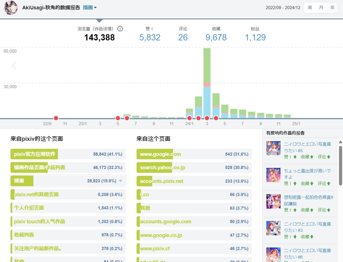Click the pink segment of the tallest bar
Screen dimensions: 343x262
[207, 84]
